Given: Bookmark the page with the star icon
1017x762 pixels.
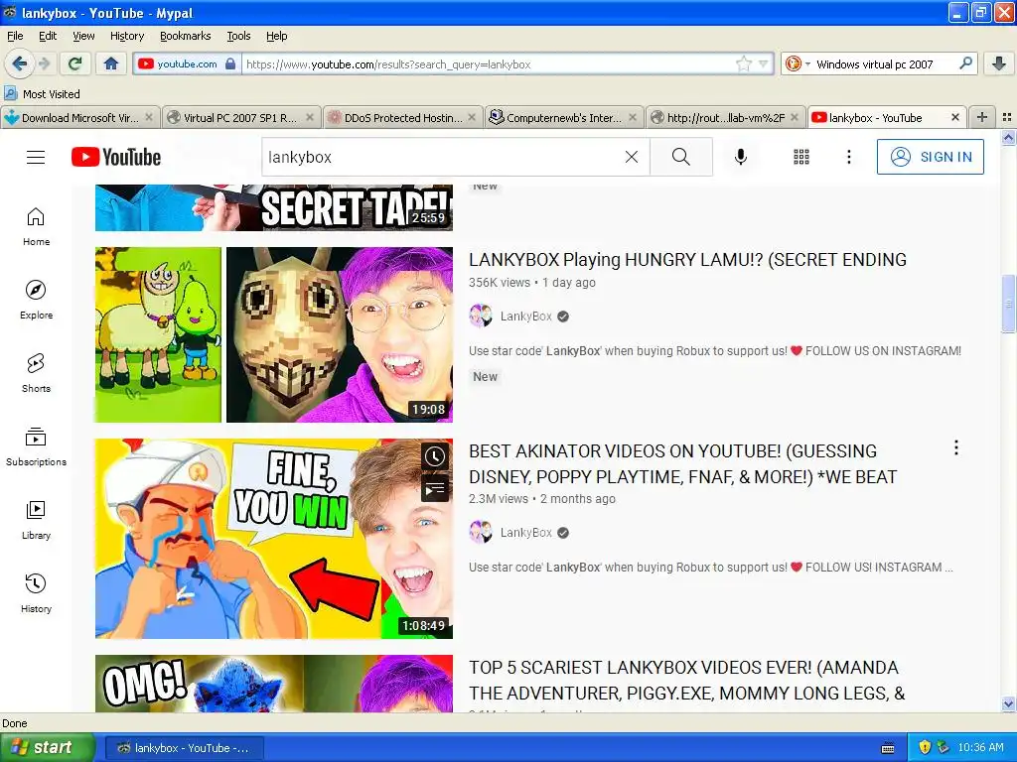Looking at the screenshot, I should pyautogui.click(x=743, y=63).
